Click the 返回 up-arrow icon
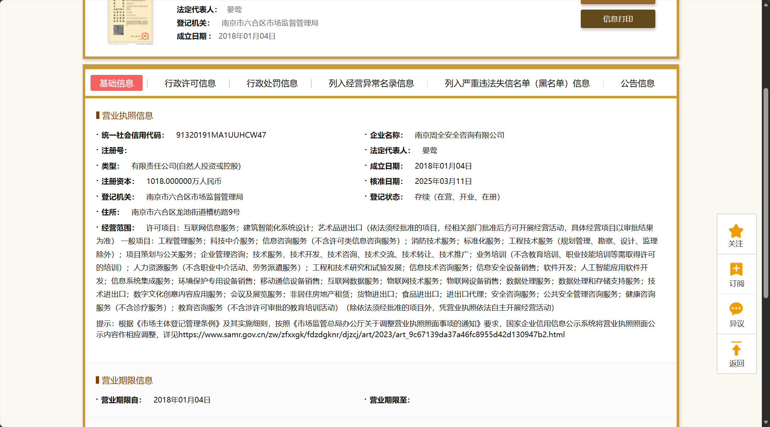This screenshot has width=770, height=427. 736,349
